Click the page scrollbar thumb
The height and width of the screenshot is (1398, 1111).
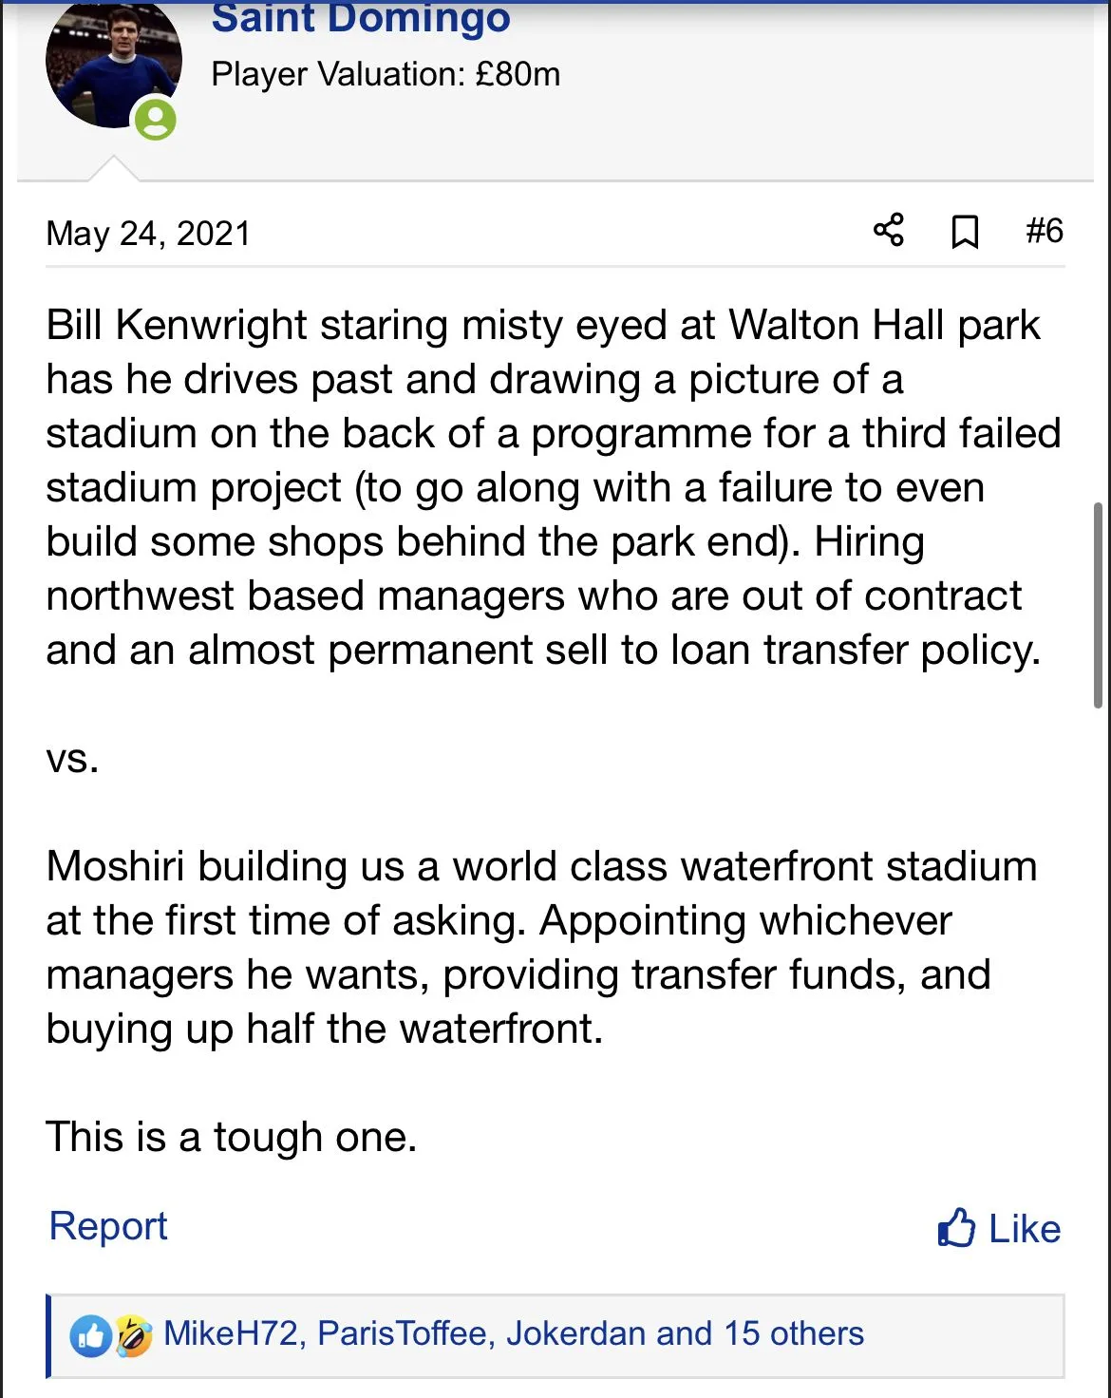tap(1098, 606)
